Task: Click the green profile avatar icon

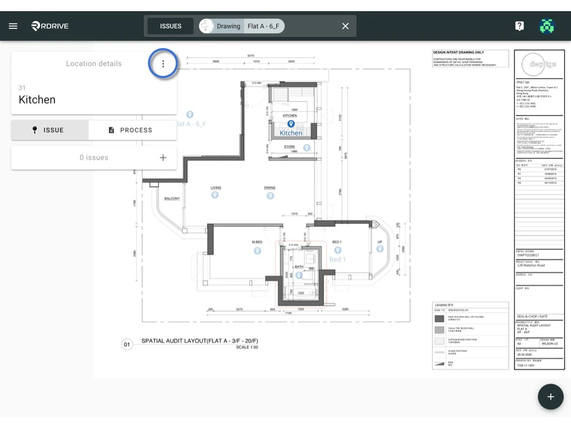Action: pos(547,26)
